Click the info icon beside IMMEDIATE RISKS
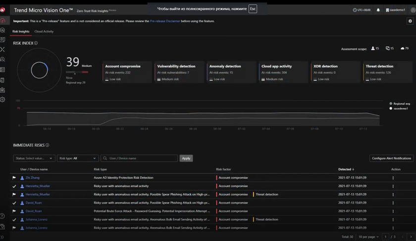The image size is (416, 241). click(x=48, y=145)
